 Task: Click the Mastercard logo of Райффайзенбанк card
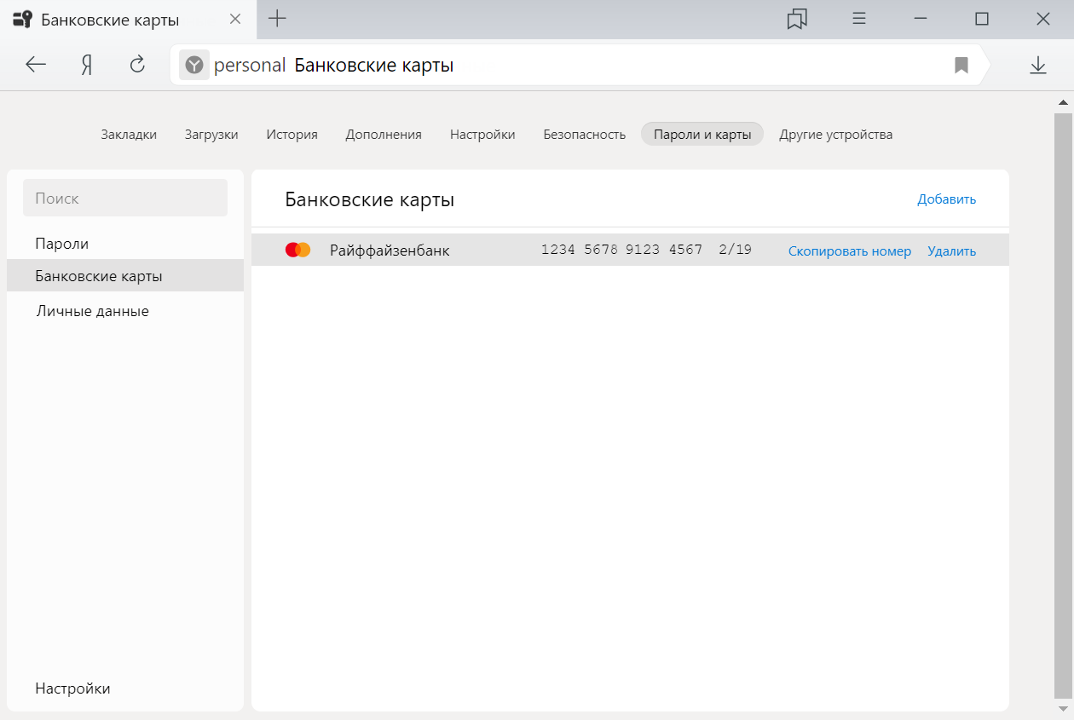tap(297, 250)
